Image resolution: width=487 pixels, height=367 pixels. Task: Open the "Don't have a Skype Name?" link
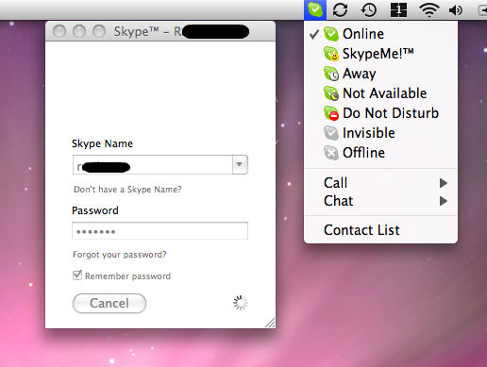(127, 190)
